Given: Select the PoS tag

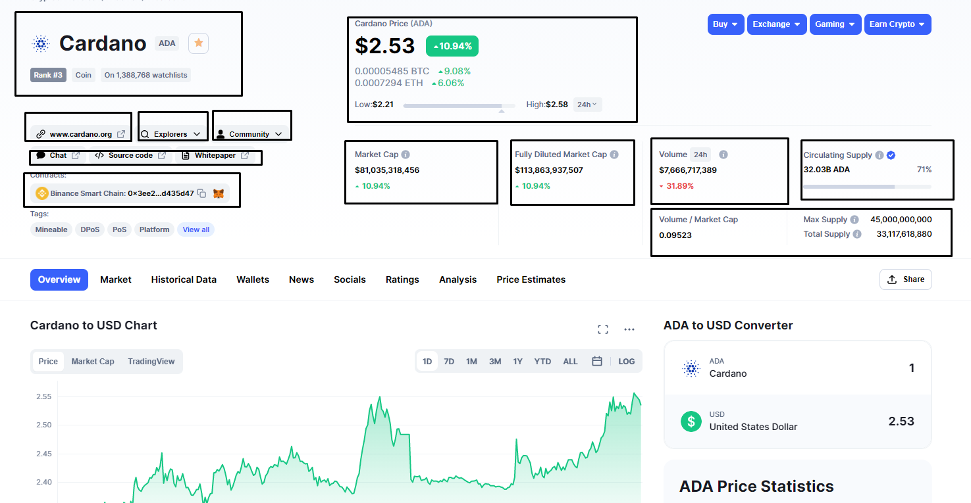Looking at the screenshot, I should (x=120, y=229).
